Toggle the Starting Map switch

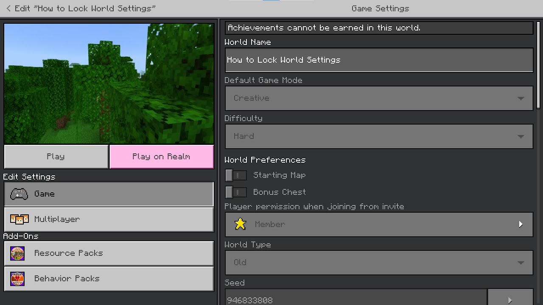pyautogui.click(x=236, y=175)
